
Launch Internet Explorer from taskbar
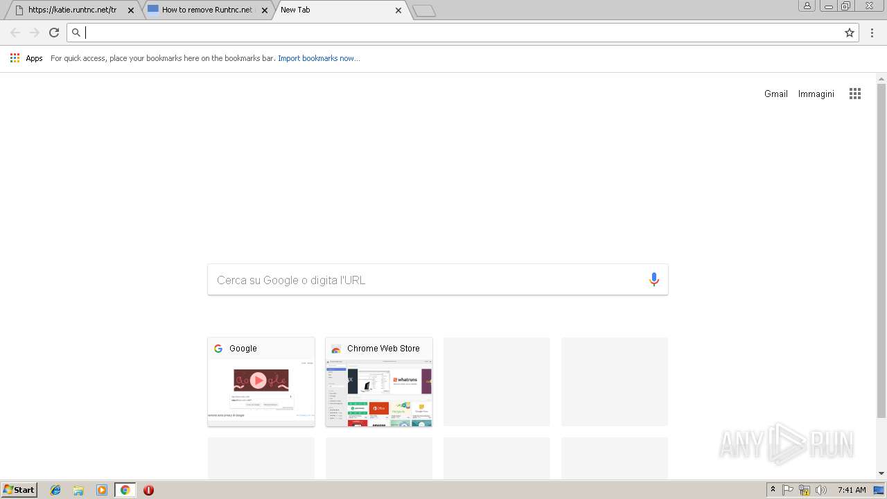(x=55, y=490)
